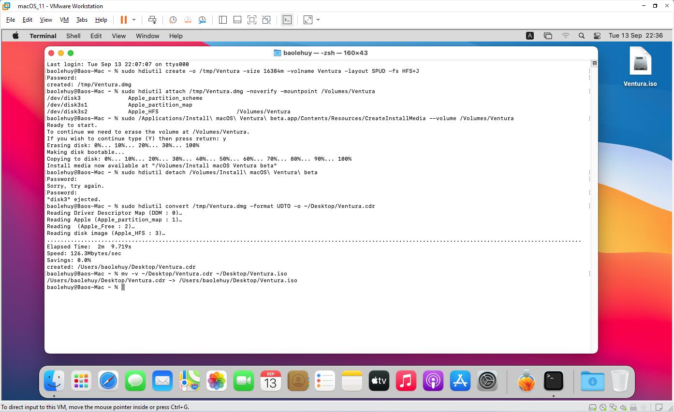Click the baolehuy folder icon in title
Viewport: 674px width, 412px height.
(x=278, y=53)
